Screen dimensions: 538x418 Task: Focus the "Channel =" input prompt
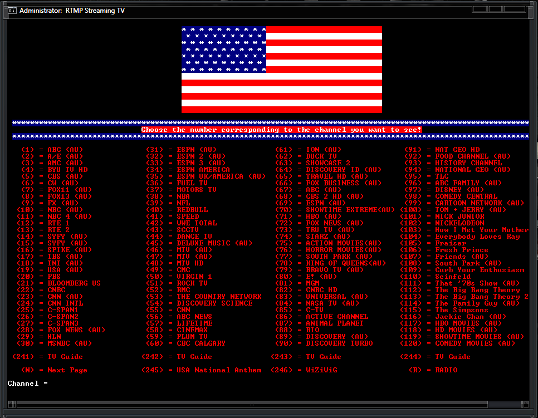[x=28, y=383]
